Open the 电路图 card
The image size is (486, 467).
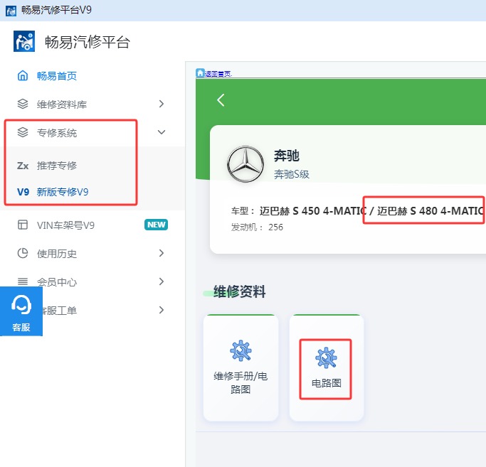click(x=327, y=367)
